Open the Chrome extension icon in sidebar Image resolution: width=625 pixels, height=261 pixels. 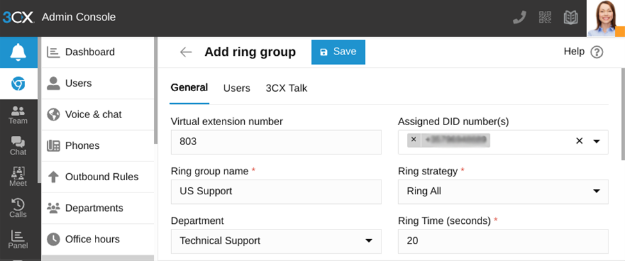tap(19, 83)
